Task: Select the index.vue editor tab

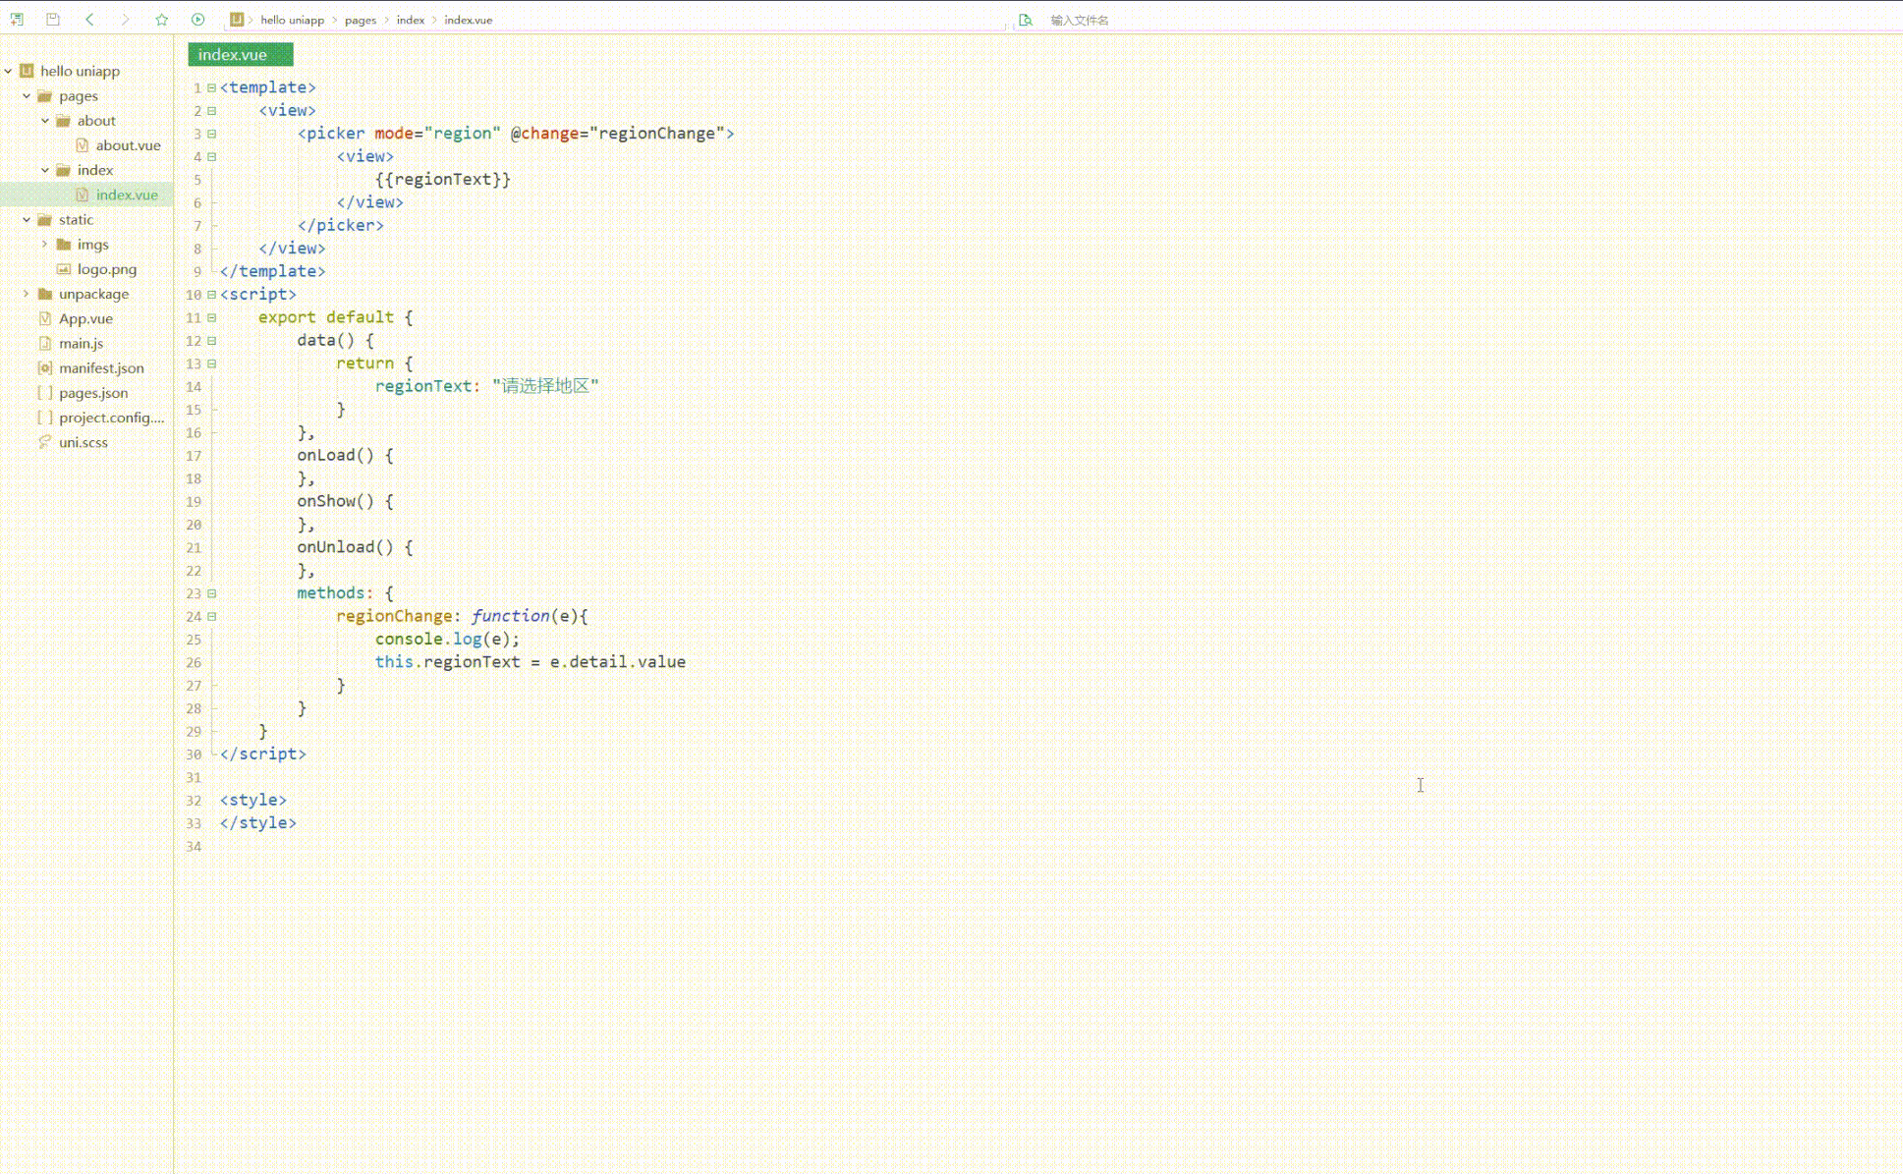Action: click(x=241, y=54)
